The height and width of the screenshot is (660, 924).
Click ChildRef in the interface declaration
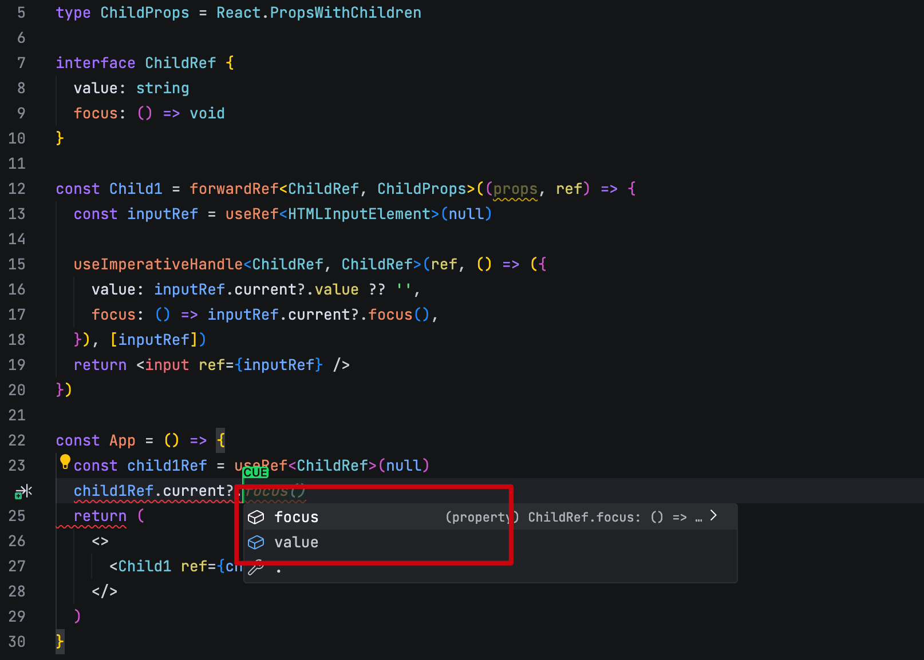(x=180, y=63)
